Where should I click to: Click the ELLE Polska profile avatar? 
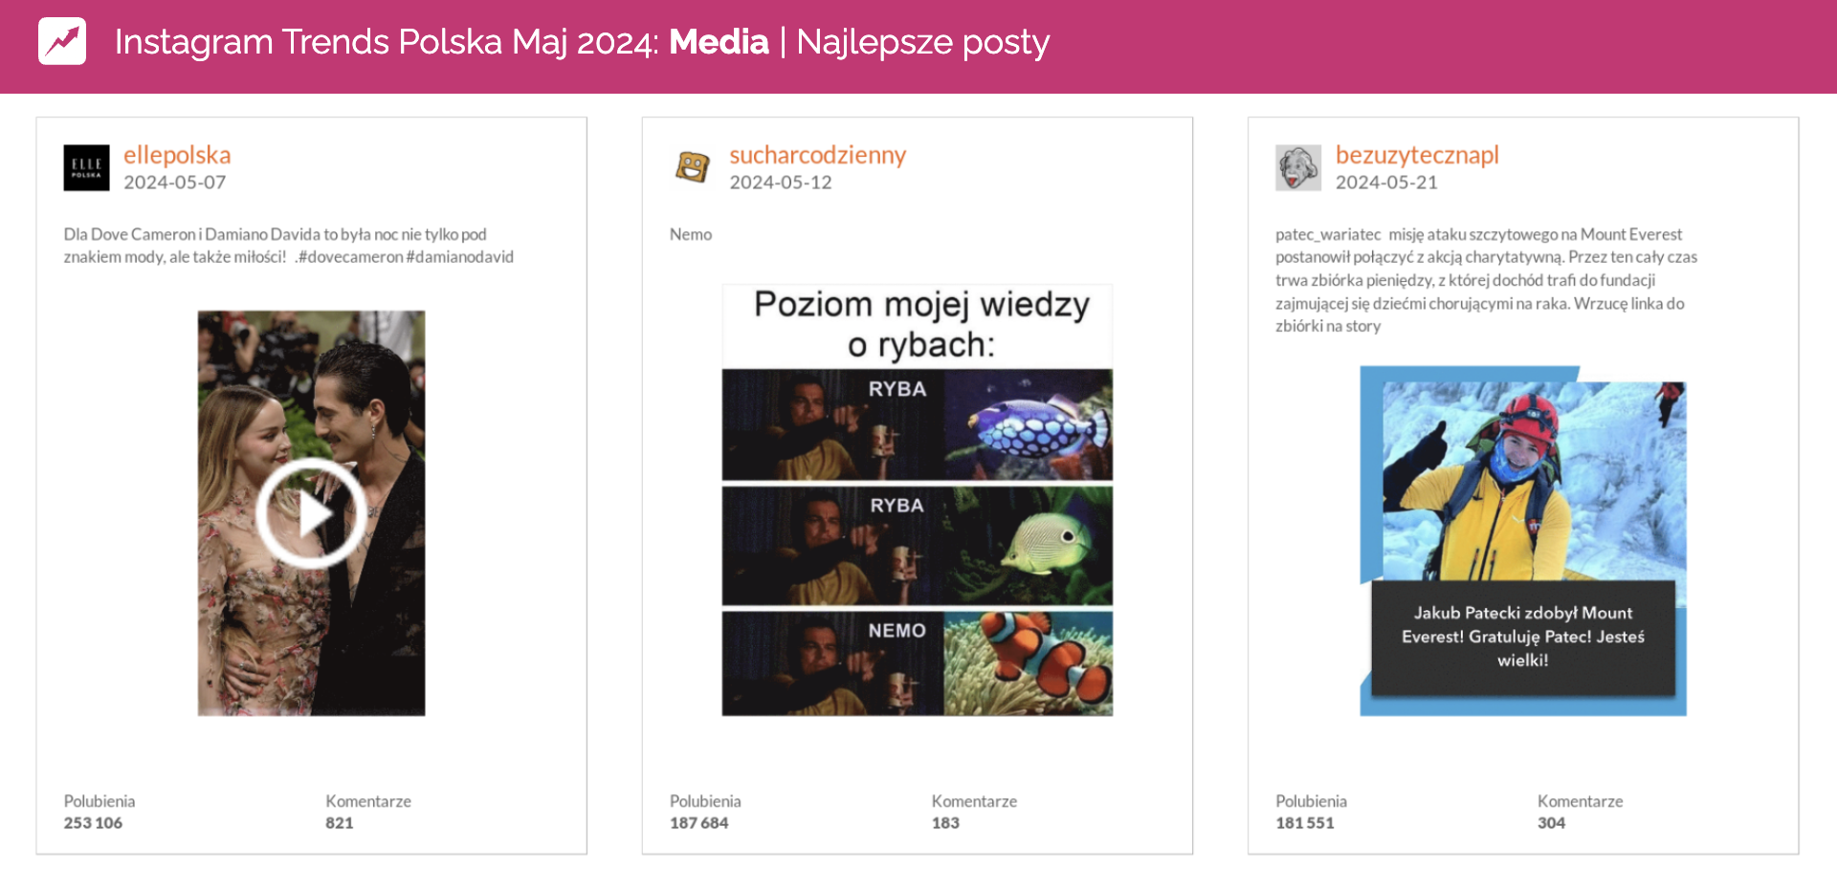pyautogui.click(x=86, y=167)
